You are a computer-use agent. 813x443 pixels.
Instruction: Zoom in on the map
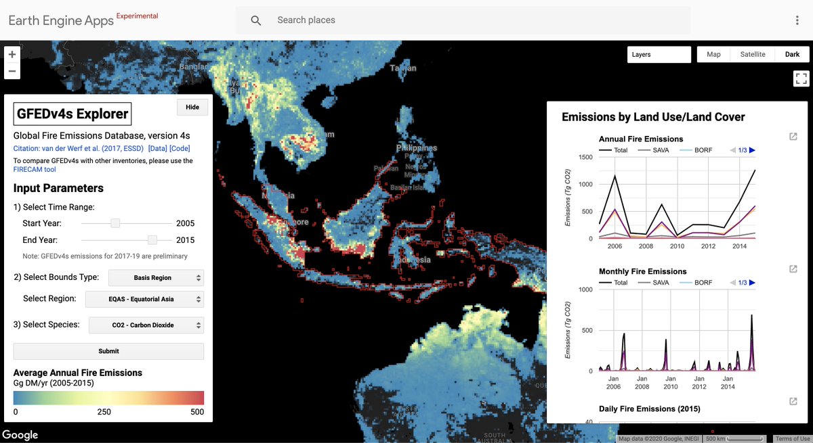coord(12,54)
